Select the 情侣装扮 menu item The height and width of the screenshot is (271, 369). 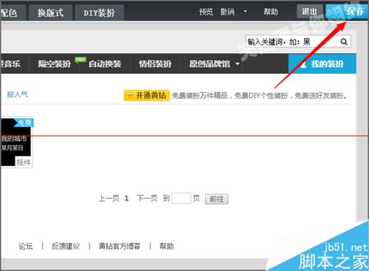pos(155,64)
